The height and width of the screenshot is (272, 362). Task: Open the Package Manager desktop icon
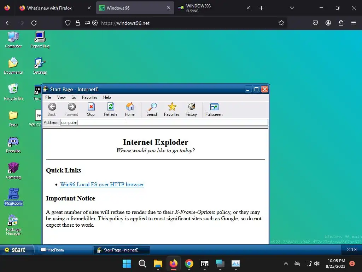click(x=13, y=225)
